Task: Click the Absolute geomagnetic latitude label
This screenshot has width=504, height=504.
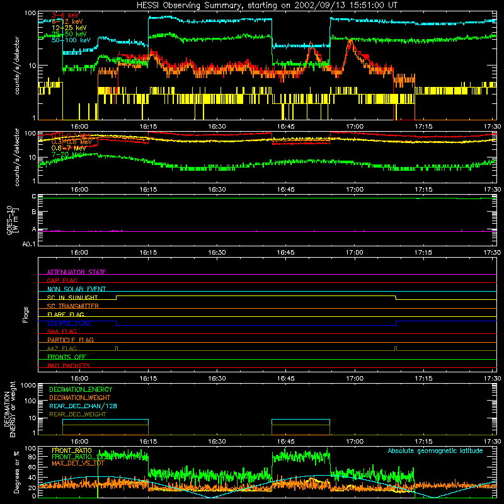Action: click(435, 451)
